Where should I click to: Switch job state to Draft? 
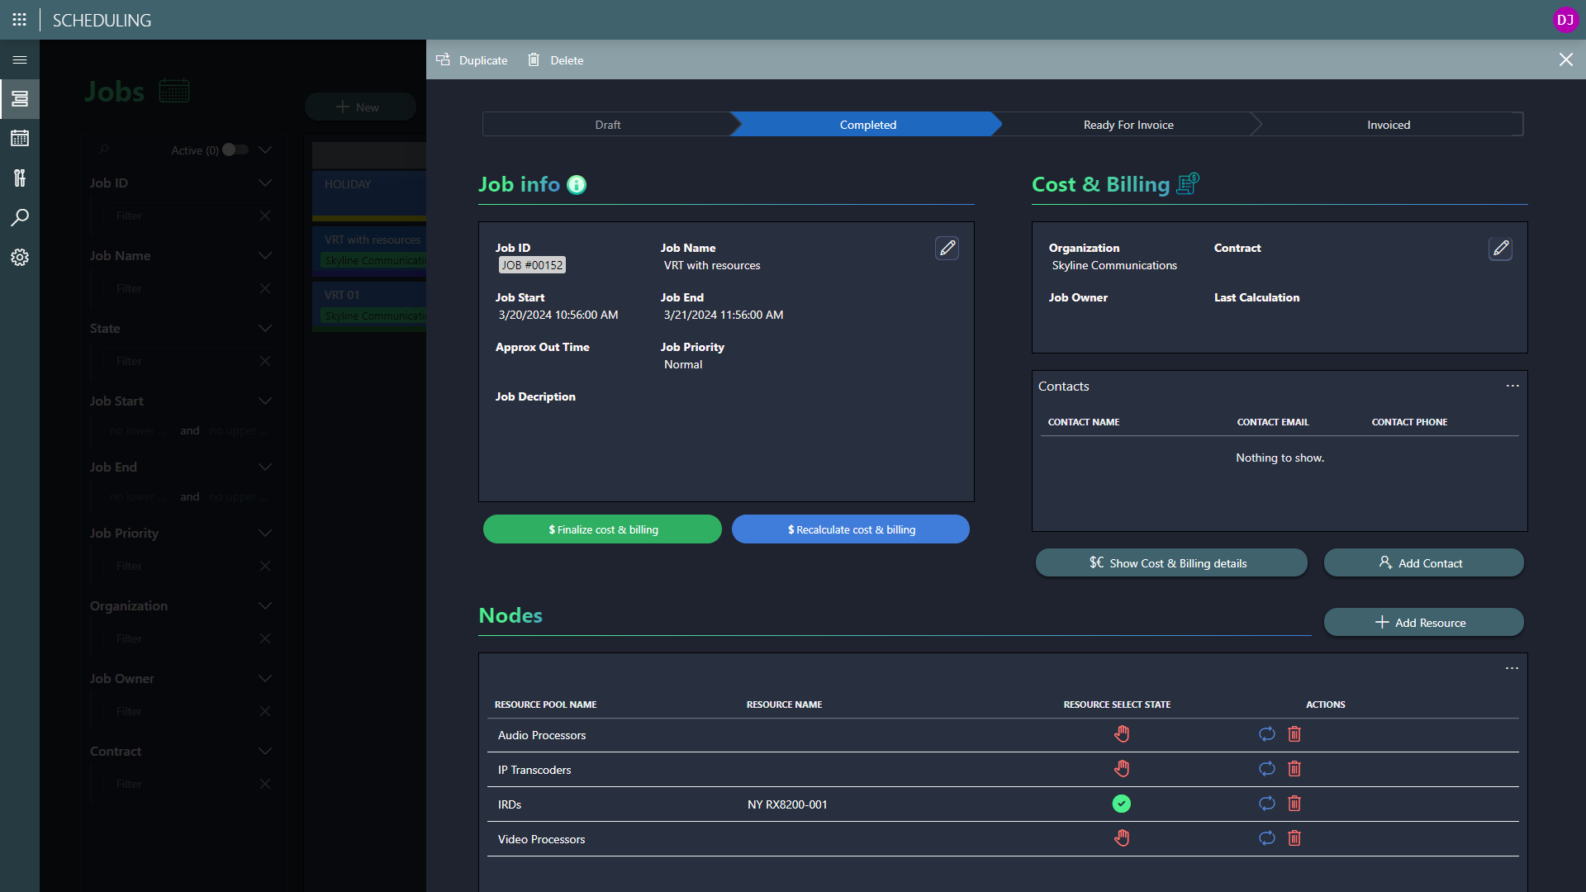[607, 125]
